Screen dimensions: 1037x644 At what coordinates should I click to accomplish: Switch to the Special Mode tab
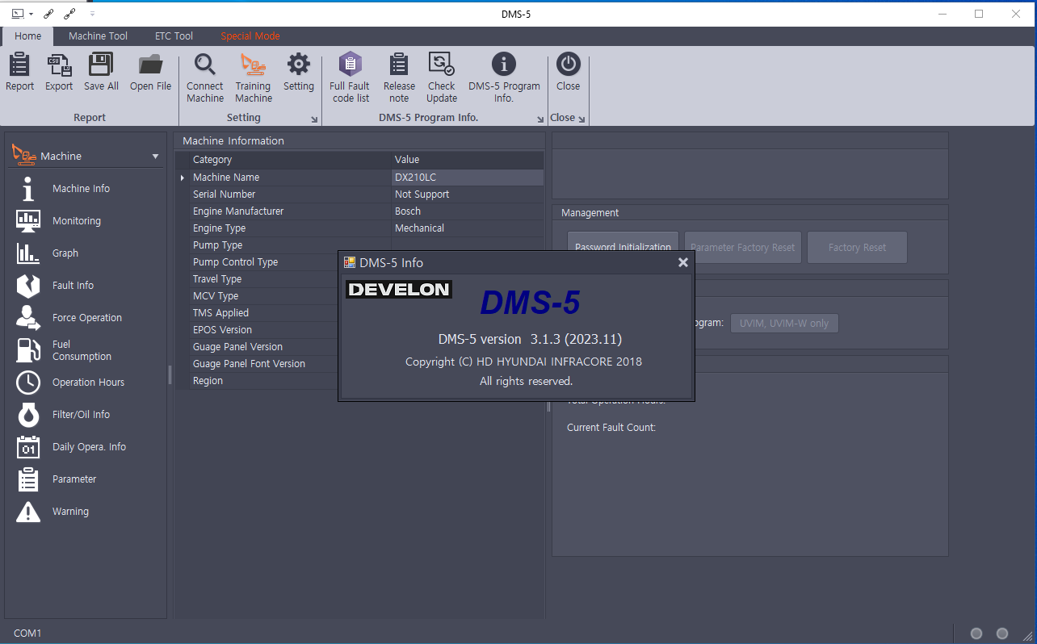[250, 36]
